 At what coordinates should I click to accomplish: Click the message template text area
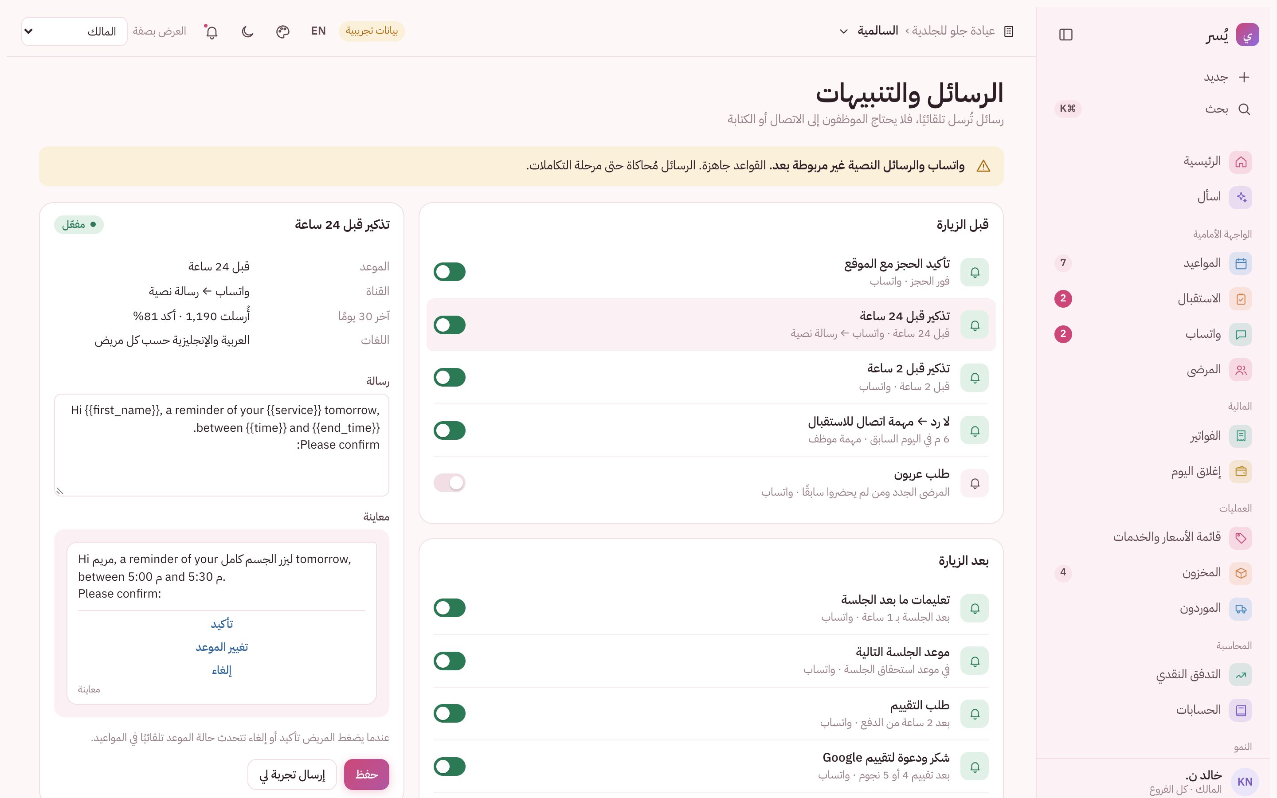click(x=222, y=445)
